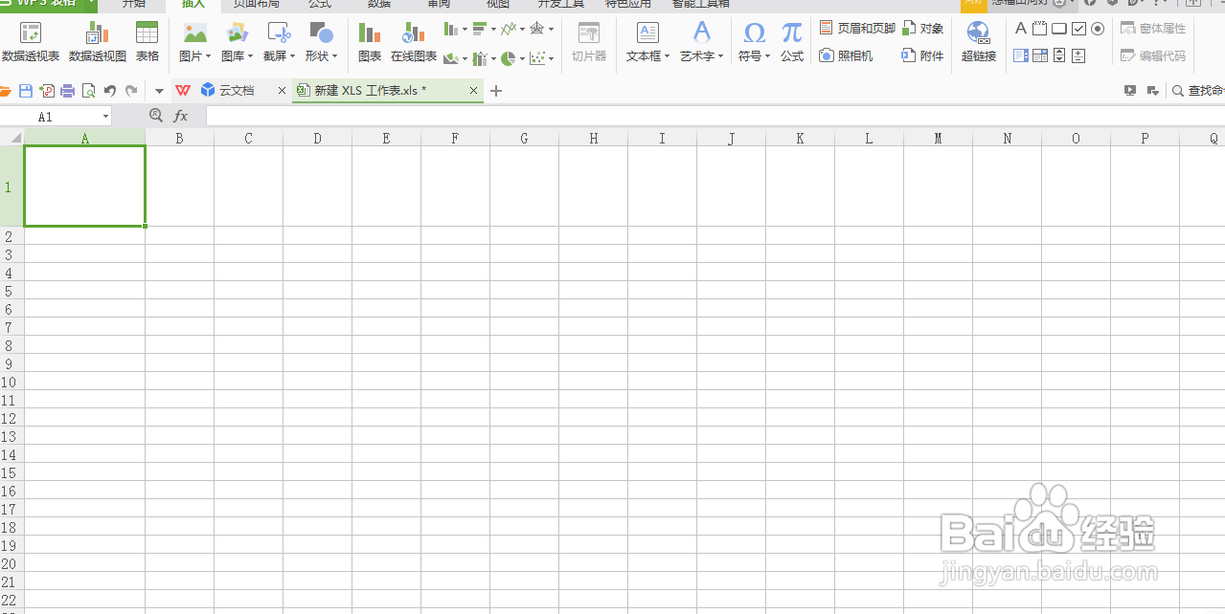Switch to the 数据 data ribbon tab
Viewport: 1225px width, 614px height.
pyautogui.click(x=379, y=5)
